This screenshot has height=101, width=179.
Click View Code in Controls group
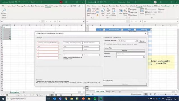[x=133, y=12]
